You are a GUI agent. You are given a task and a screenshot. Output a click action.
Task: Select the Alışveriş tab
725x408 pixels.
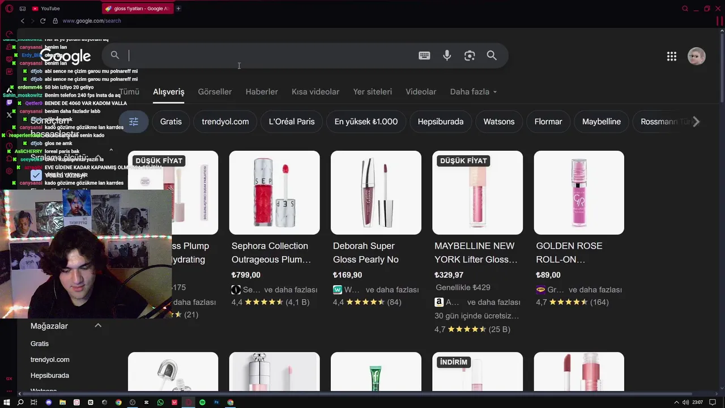[169, 92]
